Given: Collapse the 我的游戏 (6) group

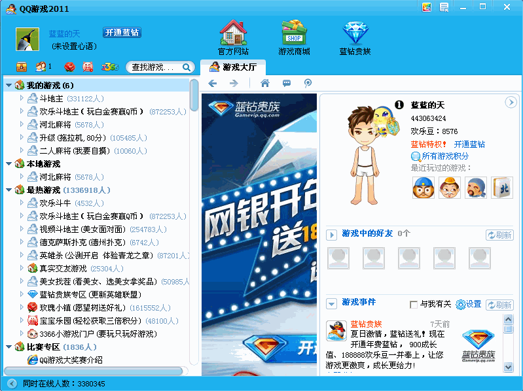Looking at the screenshot, I should click(x=9, y=86).
